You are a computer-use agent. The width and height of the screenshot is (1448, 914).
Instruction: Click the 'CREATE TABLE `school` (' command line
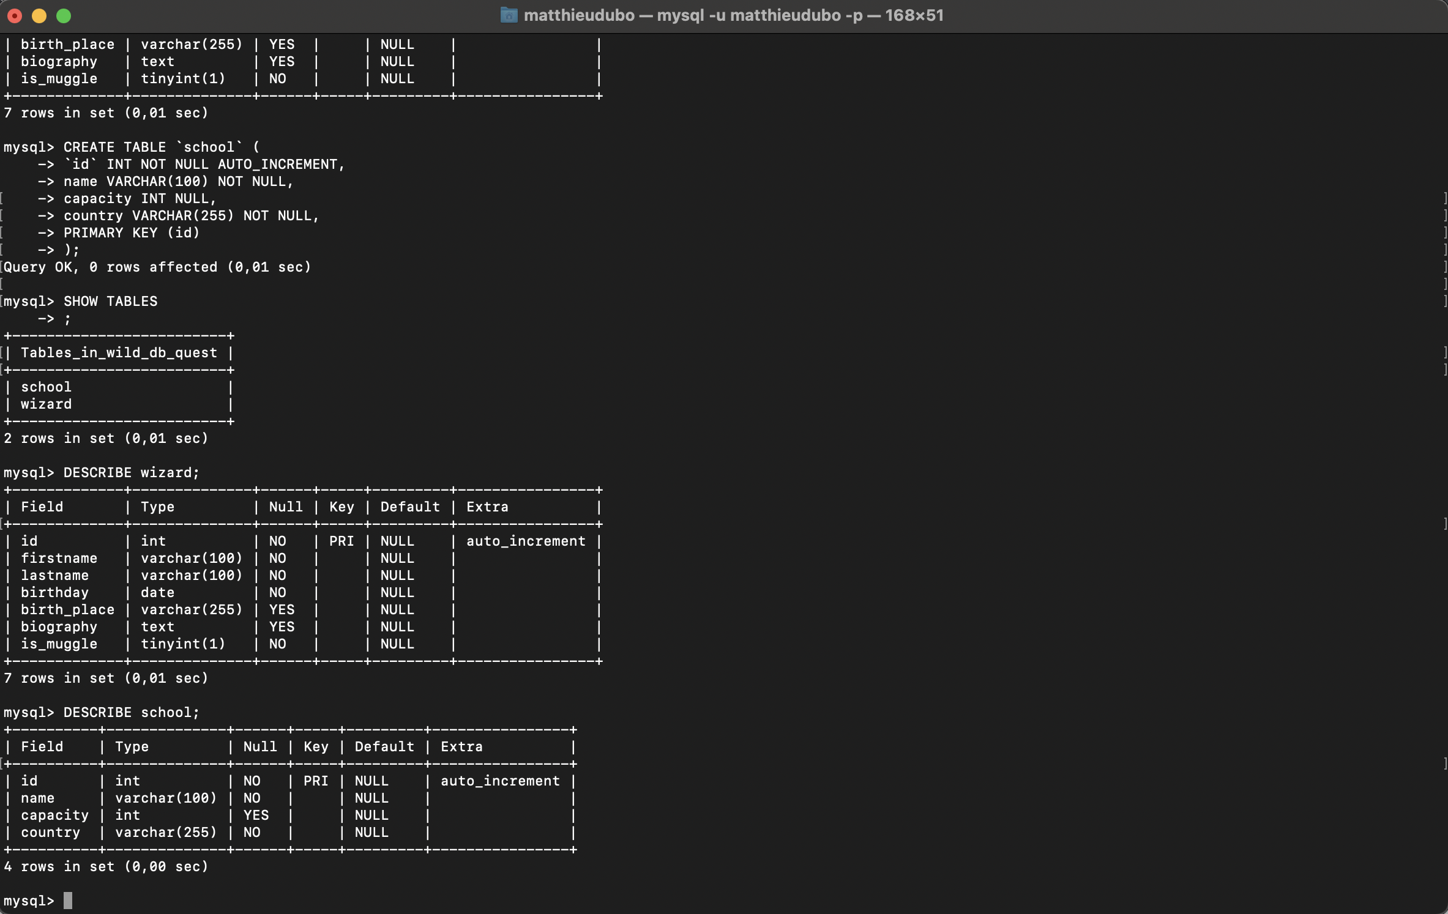pos(162,147)
